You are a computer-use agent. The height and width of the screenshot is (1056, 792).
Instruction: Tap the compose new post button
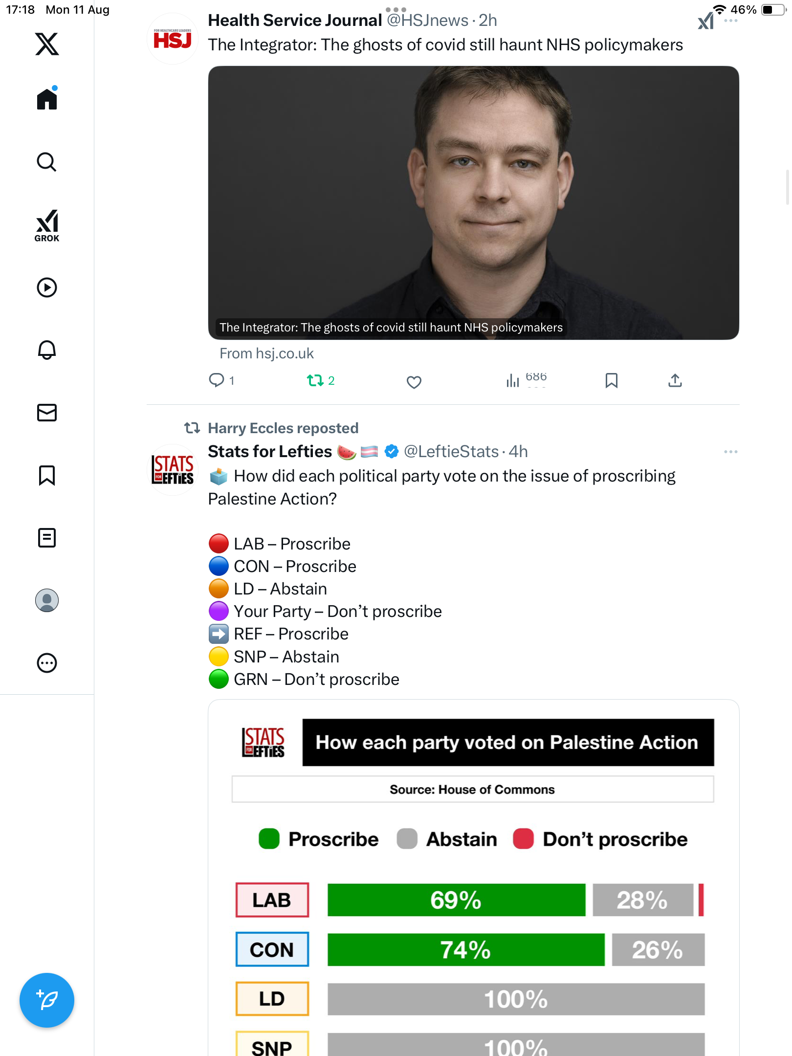coord(47,1000)
